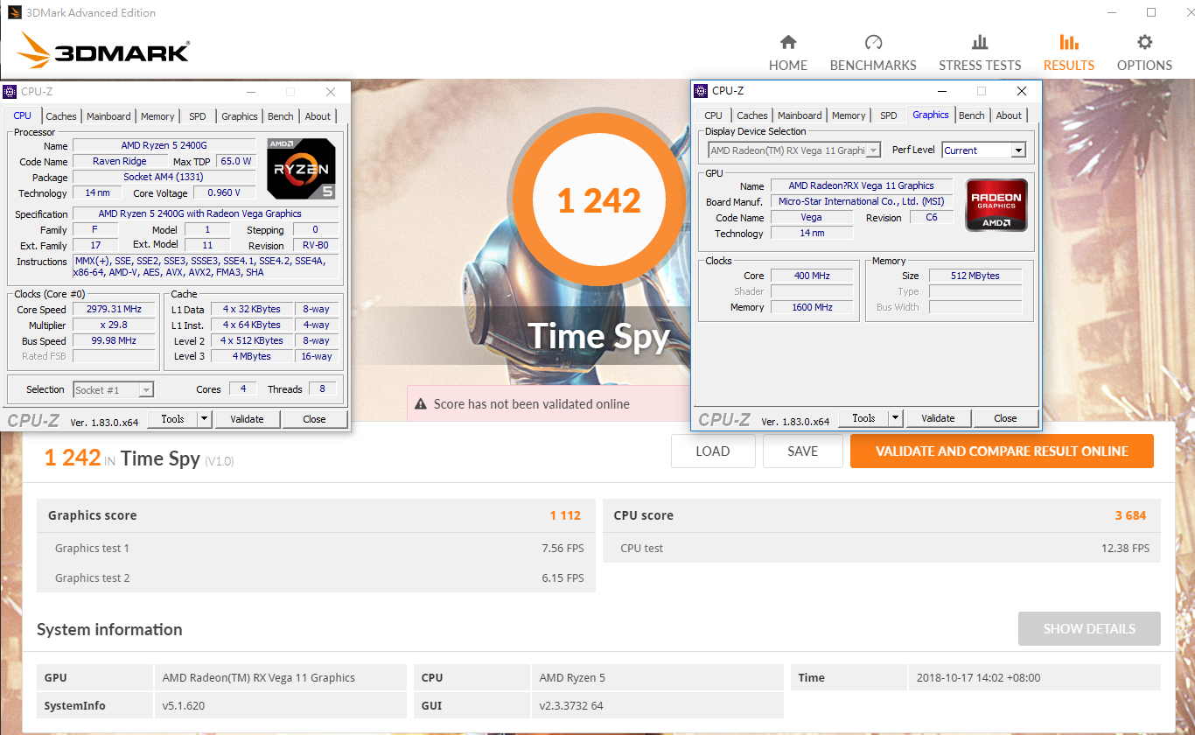Expand the Socket #1 selection dropdown
The image size is (1195, 735).
point(146,390)
